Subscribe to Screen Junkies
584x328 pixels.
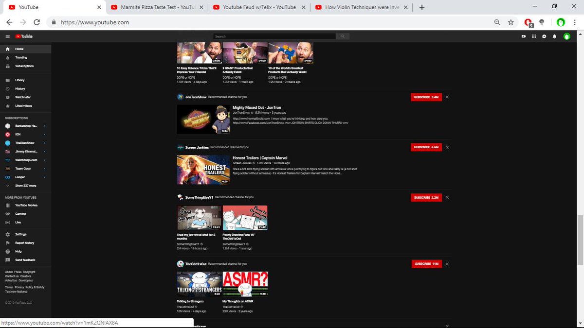[x=426, y=147]
